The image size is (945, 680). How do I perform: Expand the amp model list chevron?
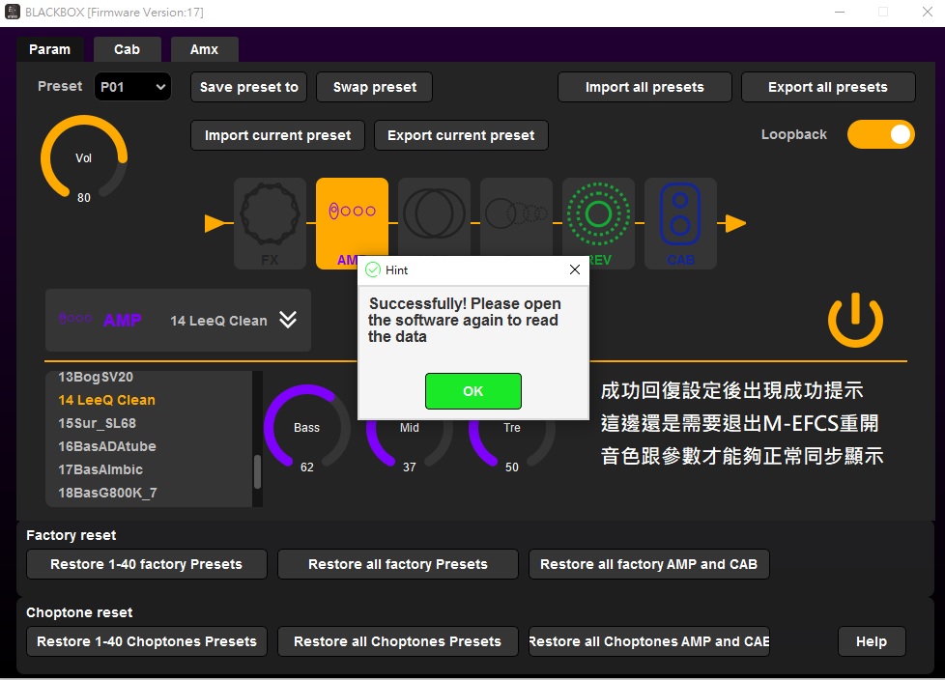288,320
